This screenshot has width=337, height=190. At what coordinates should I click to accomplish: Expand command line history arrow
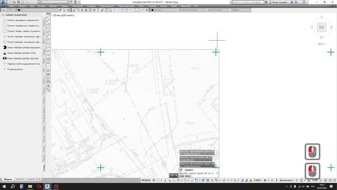pyautogui.click(x=217, y=173)
